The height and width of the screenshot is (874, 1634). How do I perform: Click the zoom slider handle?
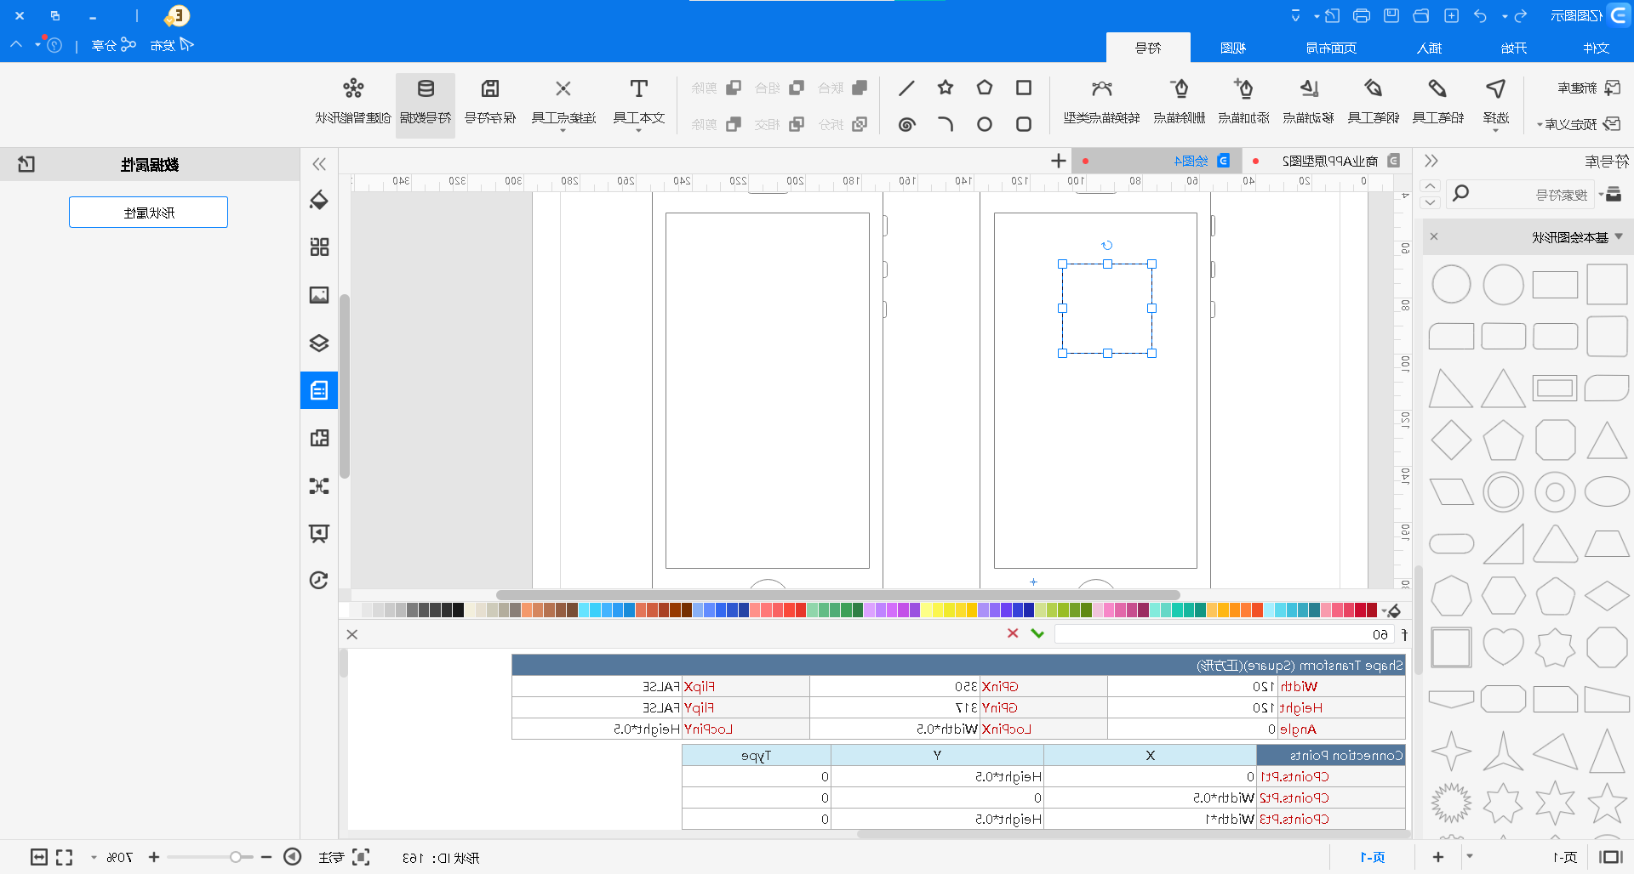tap(236, 857)
